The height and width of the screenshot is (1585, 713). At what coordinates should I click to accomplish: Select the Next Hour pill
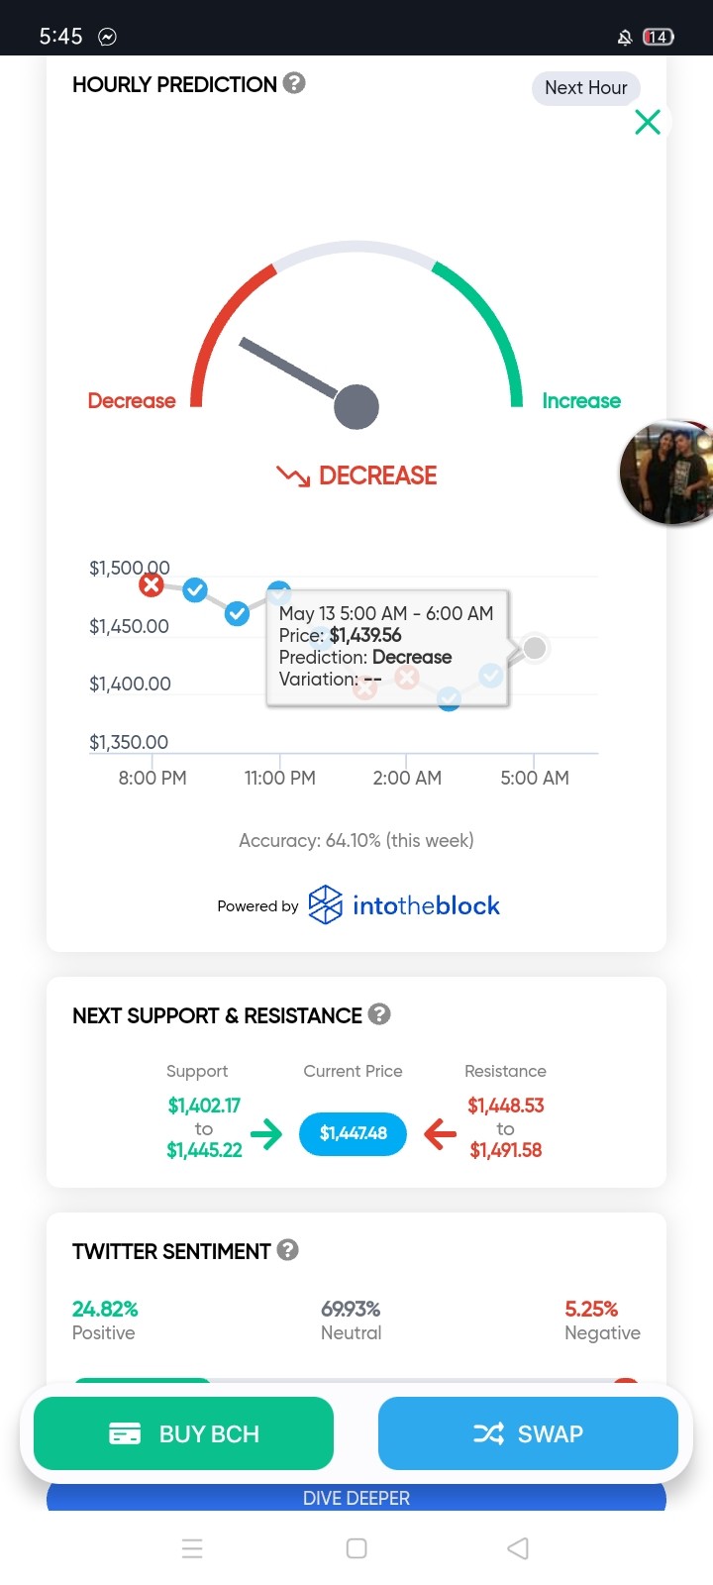click(x=586, y=88)
